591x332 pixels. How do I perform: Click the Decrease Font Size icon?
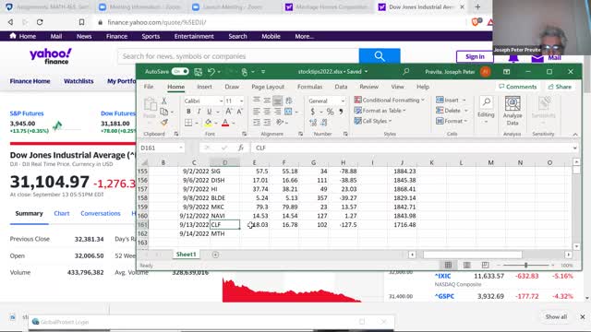coord(240,112)
